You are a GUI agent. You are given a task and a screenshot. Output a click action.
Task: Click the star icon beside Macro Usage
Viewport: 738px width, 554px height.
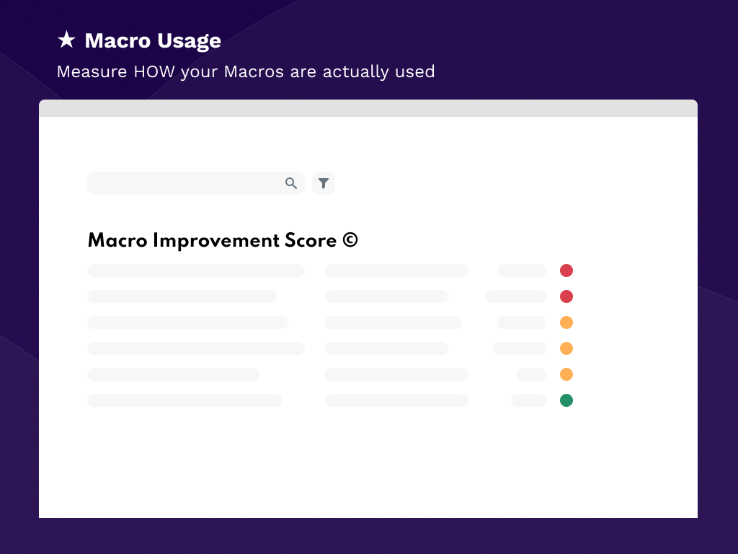(x=66, y=40)
